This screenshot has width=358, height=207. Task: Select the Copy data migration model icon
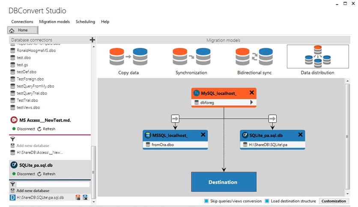click(x=128, y=56)
